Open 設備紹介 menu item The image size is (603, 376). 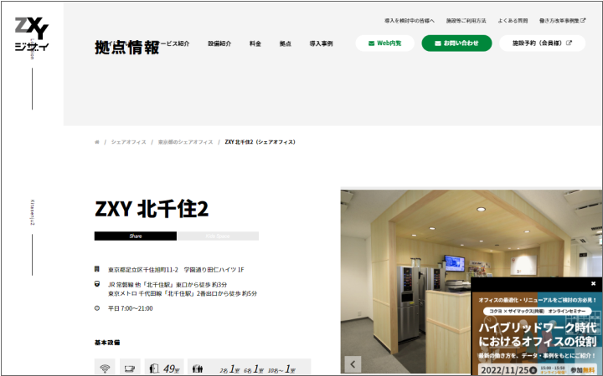[219, 43]
